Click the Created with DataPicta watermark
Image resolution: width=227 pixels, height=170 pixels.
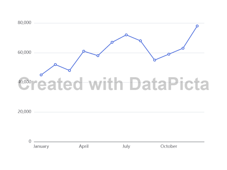pos(113,84)
